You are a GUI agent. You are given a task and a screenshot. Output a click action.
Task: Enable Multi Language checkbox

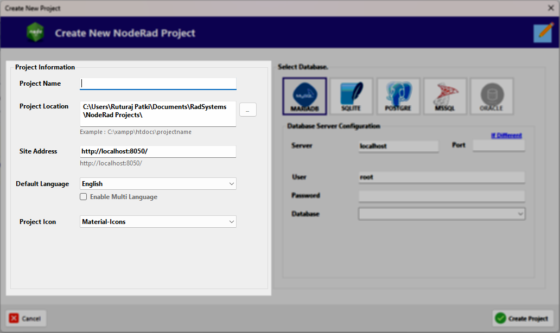click(83, 197)
